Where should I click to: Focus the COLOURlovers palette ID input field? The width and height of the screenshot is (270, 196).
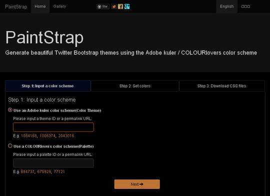(53, 163)
